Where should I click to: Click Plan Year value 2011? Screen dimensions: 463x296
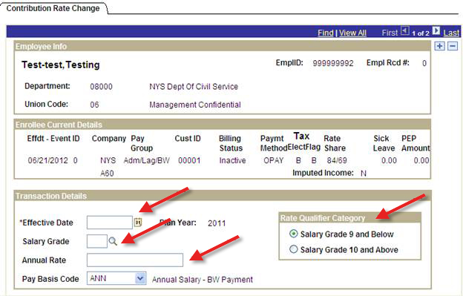217,223
